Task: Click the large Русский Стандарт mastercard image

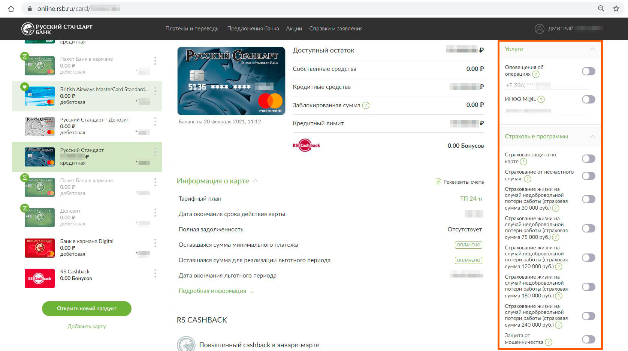Action: [231, 81]
